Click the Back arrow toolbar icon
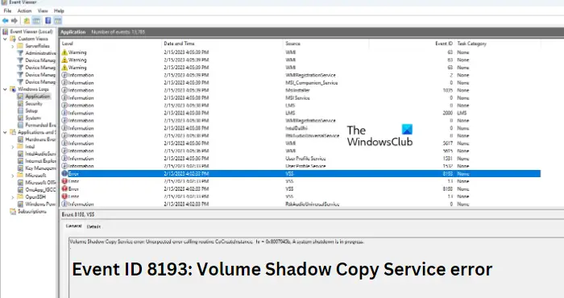Screen dimensions: 564x298 tap(6, 20)
